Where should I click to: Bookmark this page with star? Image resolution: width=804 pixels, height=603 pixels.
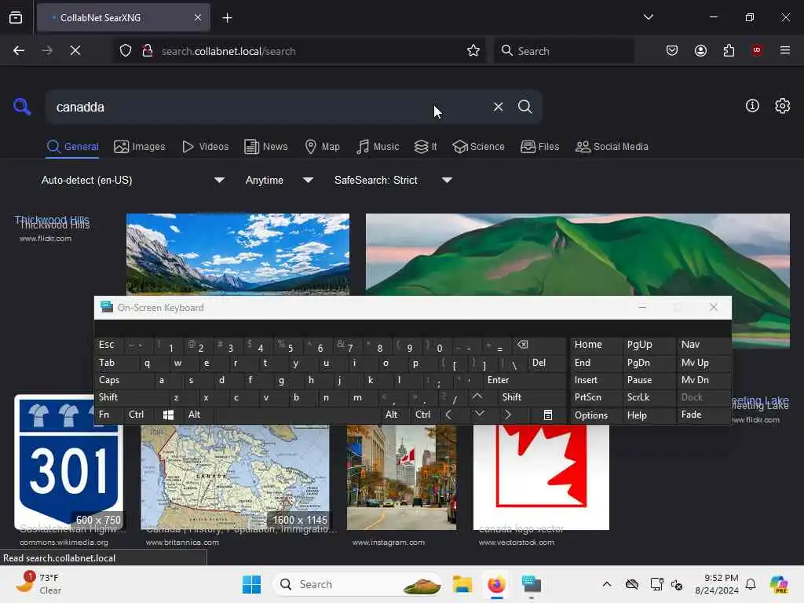click(473, 50)
